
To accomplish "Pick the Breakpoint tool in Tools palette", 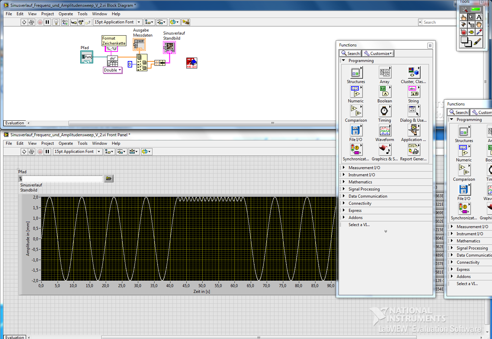I will coord(464,32).
